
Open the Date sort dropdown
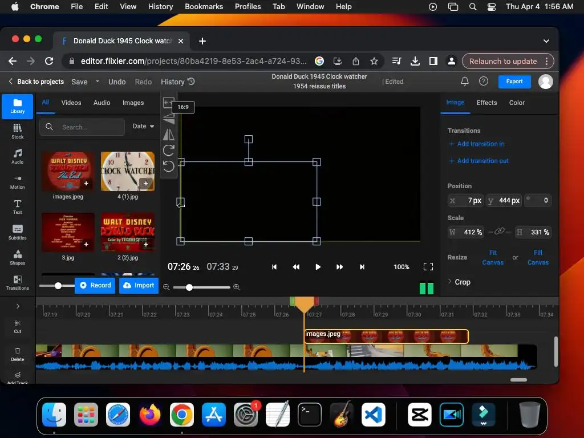(143, 126)
